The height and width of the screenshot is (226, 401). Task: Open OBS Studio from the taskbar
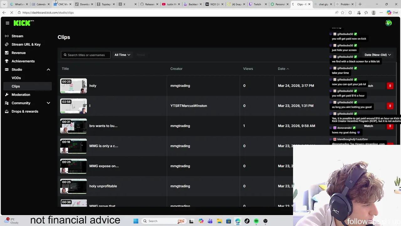[265, 221]
